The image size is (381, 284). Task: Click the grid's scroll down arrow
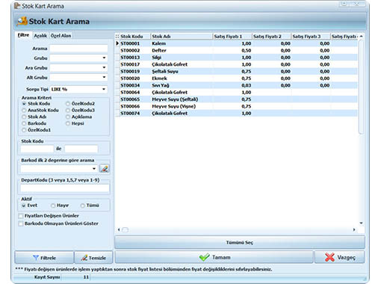tap(361, 223)
